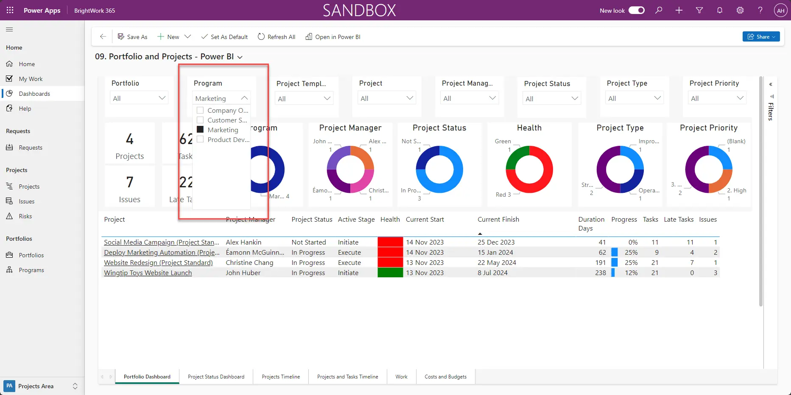
Task: Click the search magnifier icon in header
Action: pos(659,10)
